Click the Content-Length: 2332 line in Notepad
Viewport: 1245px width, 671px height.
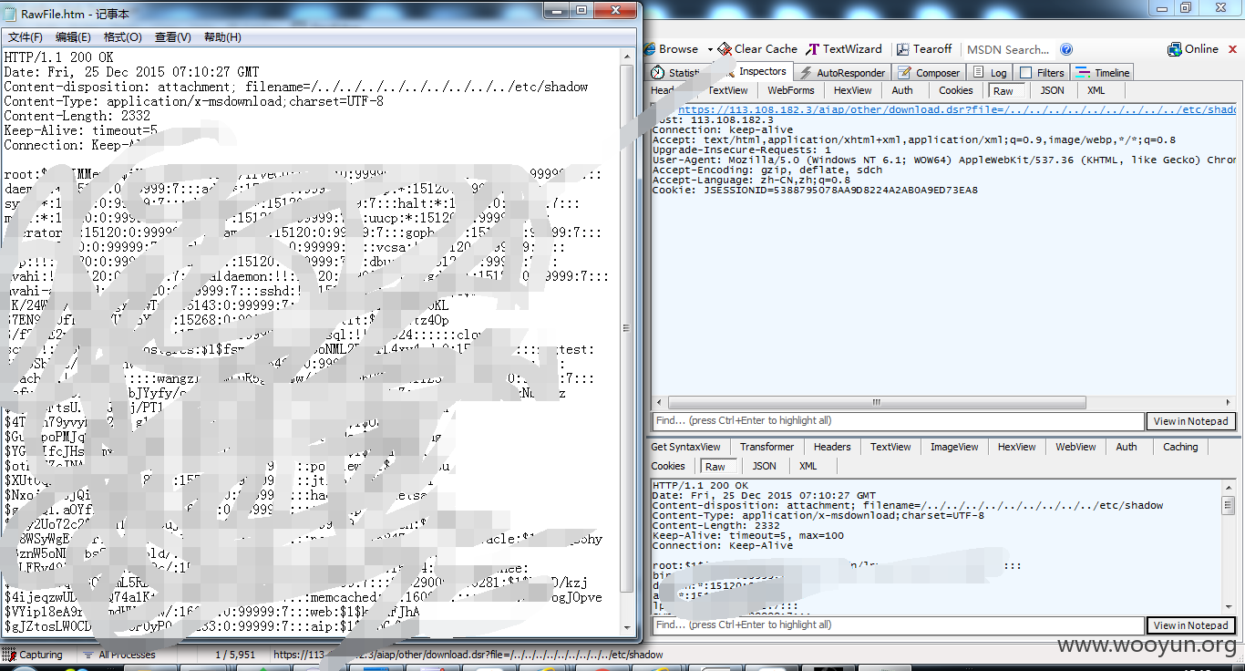point(77,116)
